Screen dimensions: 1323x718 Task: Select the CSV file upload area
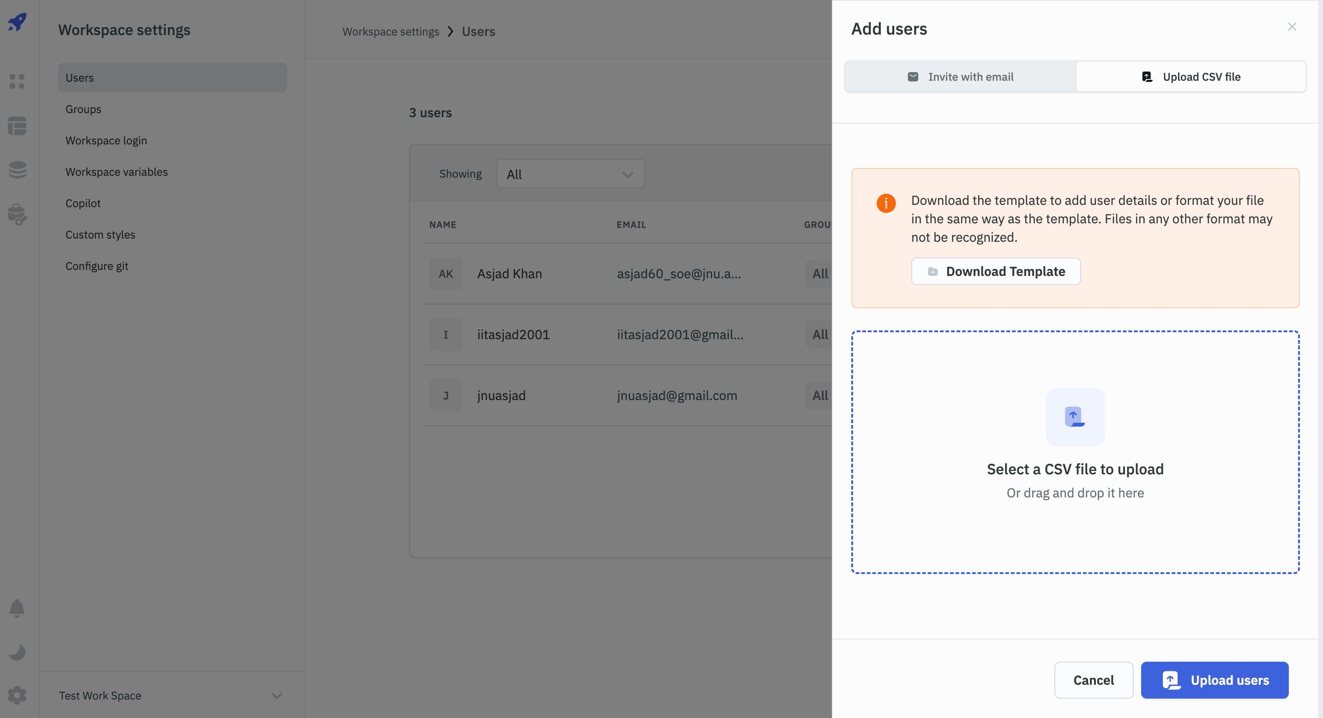[1075, 452]
